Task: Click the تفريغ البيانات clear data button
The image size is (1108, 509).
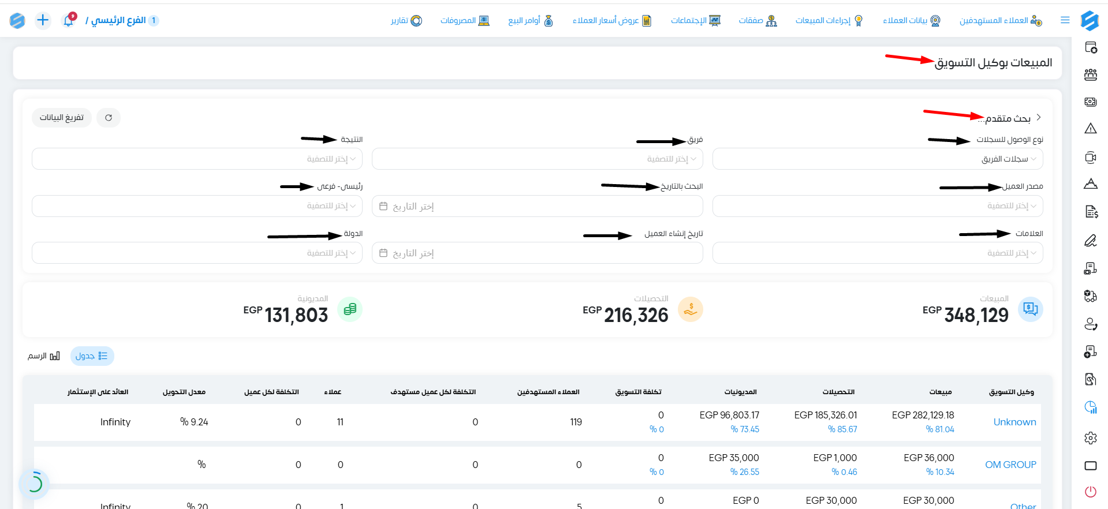Action: coord(62,118)
